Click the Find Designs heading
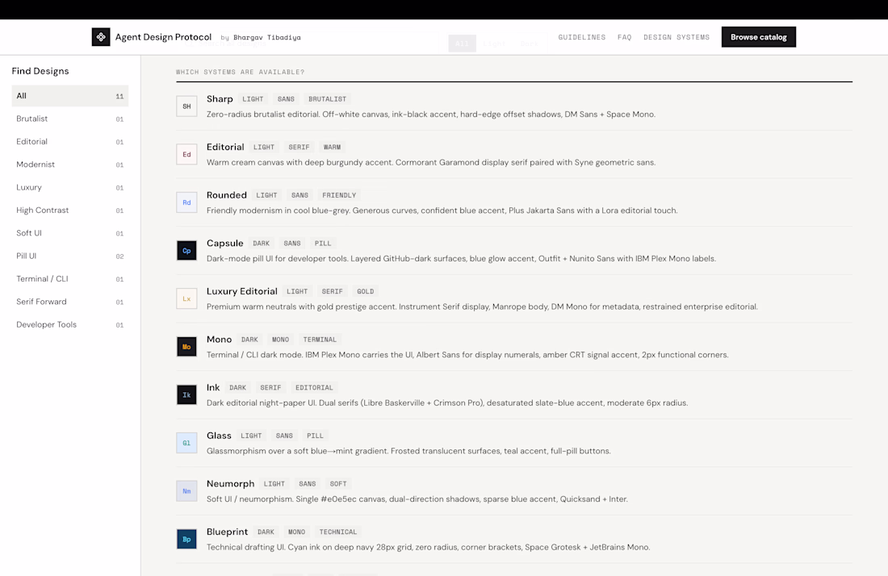888x576 pixels. (x=40, y=71)
